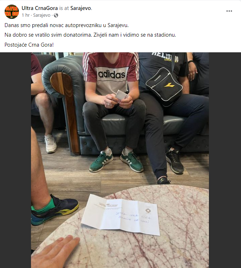The width and height of the screenshot is (241, 268).
Task: Click the hand resting on marble table
Action: (55, 252)
